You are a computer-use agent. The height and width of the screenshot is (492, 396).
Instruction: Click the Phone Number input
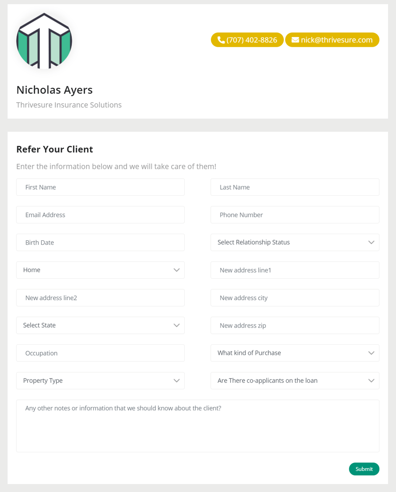[x=295, y=215]
